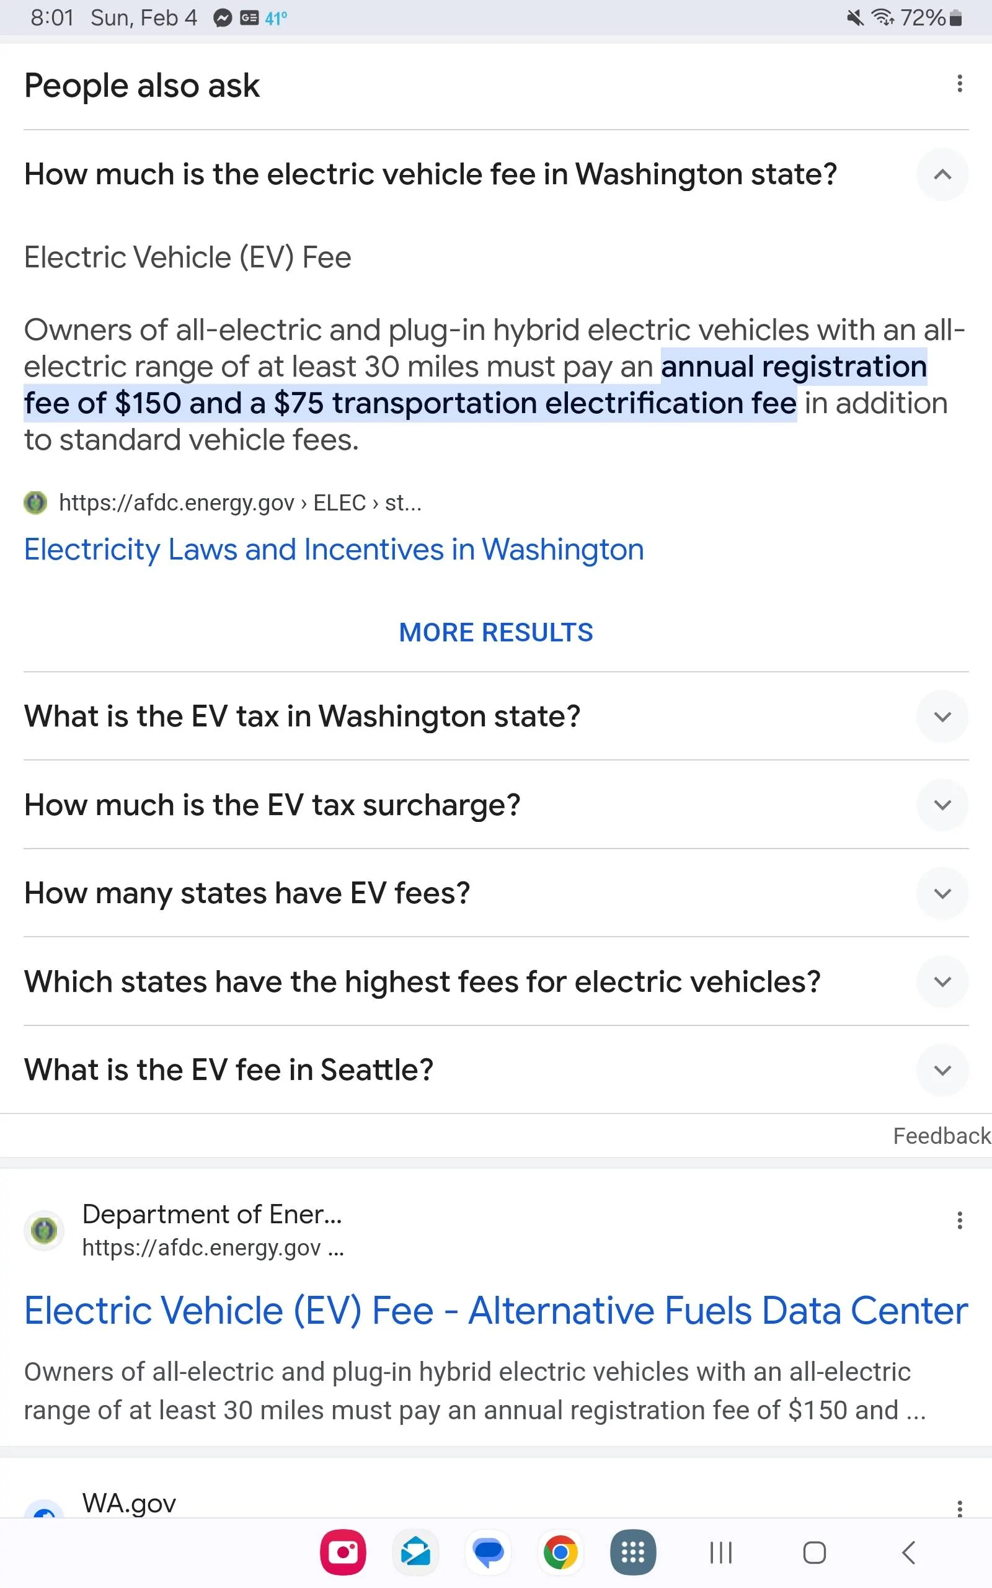The width and height of the screenshot is (992, 1588).
Task: Expand "What is the EV tax in Washington state?"
Action: point(943,716)
